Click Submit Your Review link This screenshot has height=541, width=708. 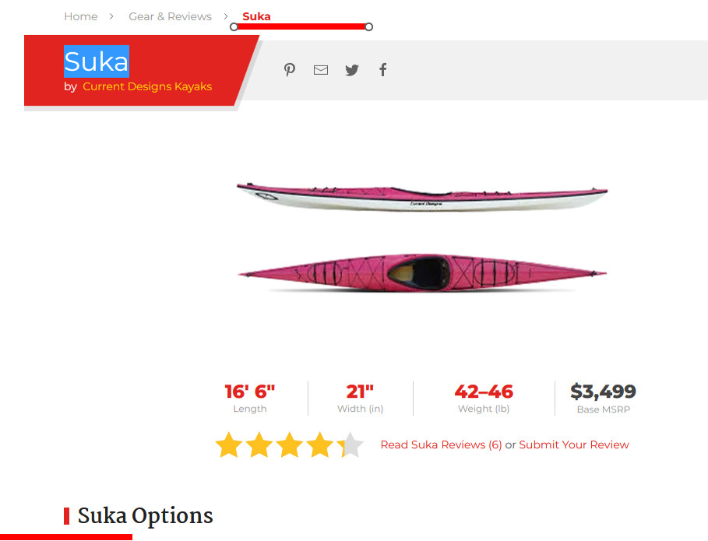tap(574, 444)
